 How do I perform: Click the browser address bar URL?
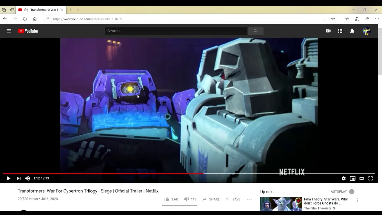pos(88,19)
